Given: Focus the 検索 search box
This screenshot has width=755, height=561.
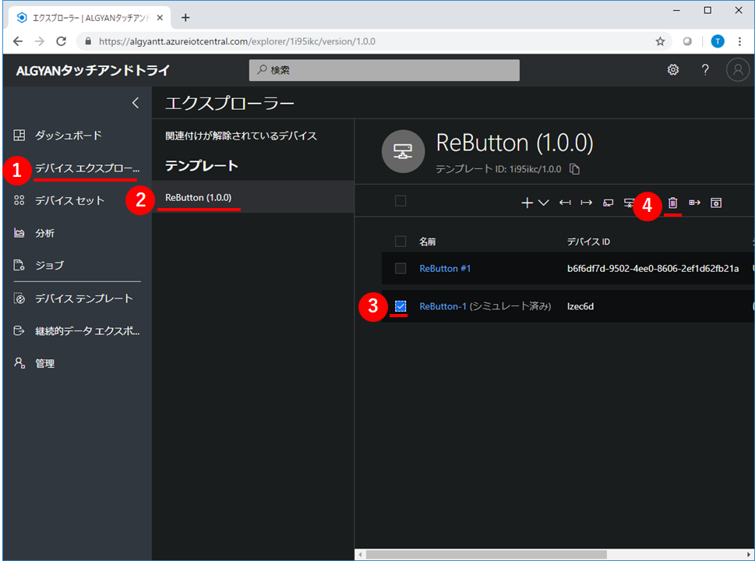Looking at the screenshot, I should coord(384,70).
